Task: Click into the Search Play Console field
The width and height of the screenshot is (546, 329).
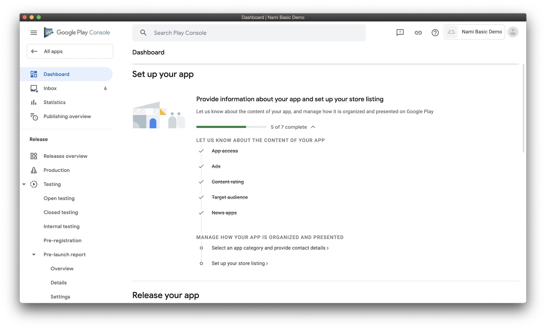Action: tap(248, 33)
